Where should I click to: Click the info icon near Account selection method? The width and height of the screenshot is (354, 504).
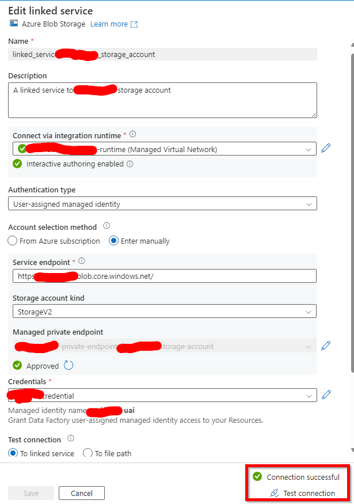[106, 226]
